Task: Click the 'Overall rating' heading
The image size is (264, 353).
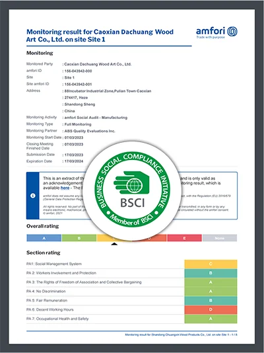Action: click(x=43, y=226)
